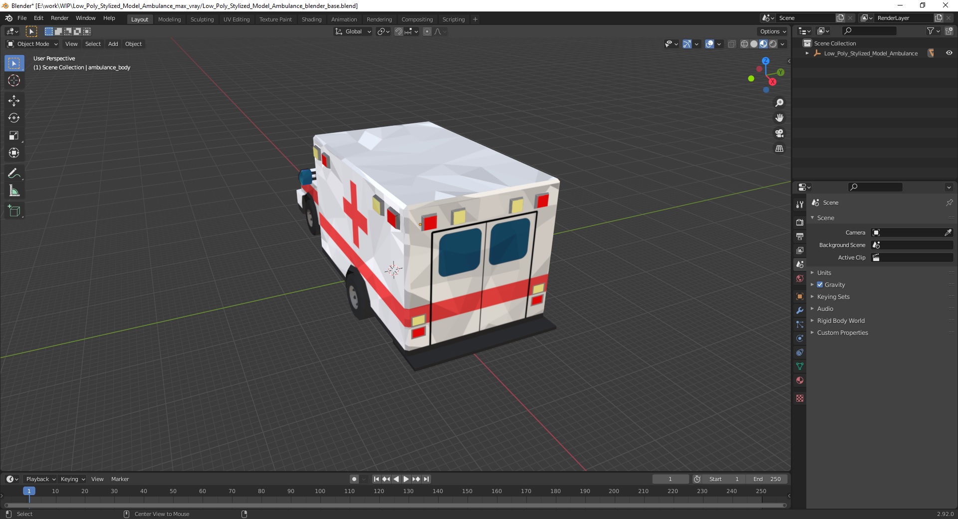Toggle snapping magnet icon
This screenshot has height=519, width=958.
[398, 31]
